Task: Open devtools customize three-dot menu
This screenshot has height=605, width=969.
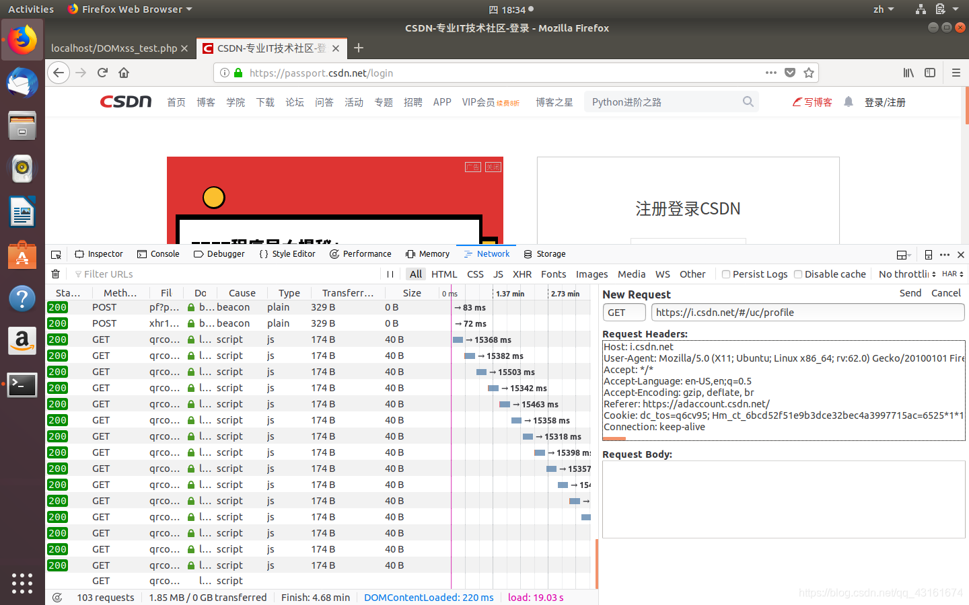Action: click(x=945, y=254)
